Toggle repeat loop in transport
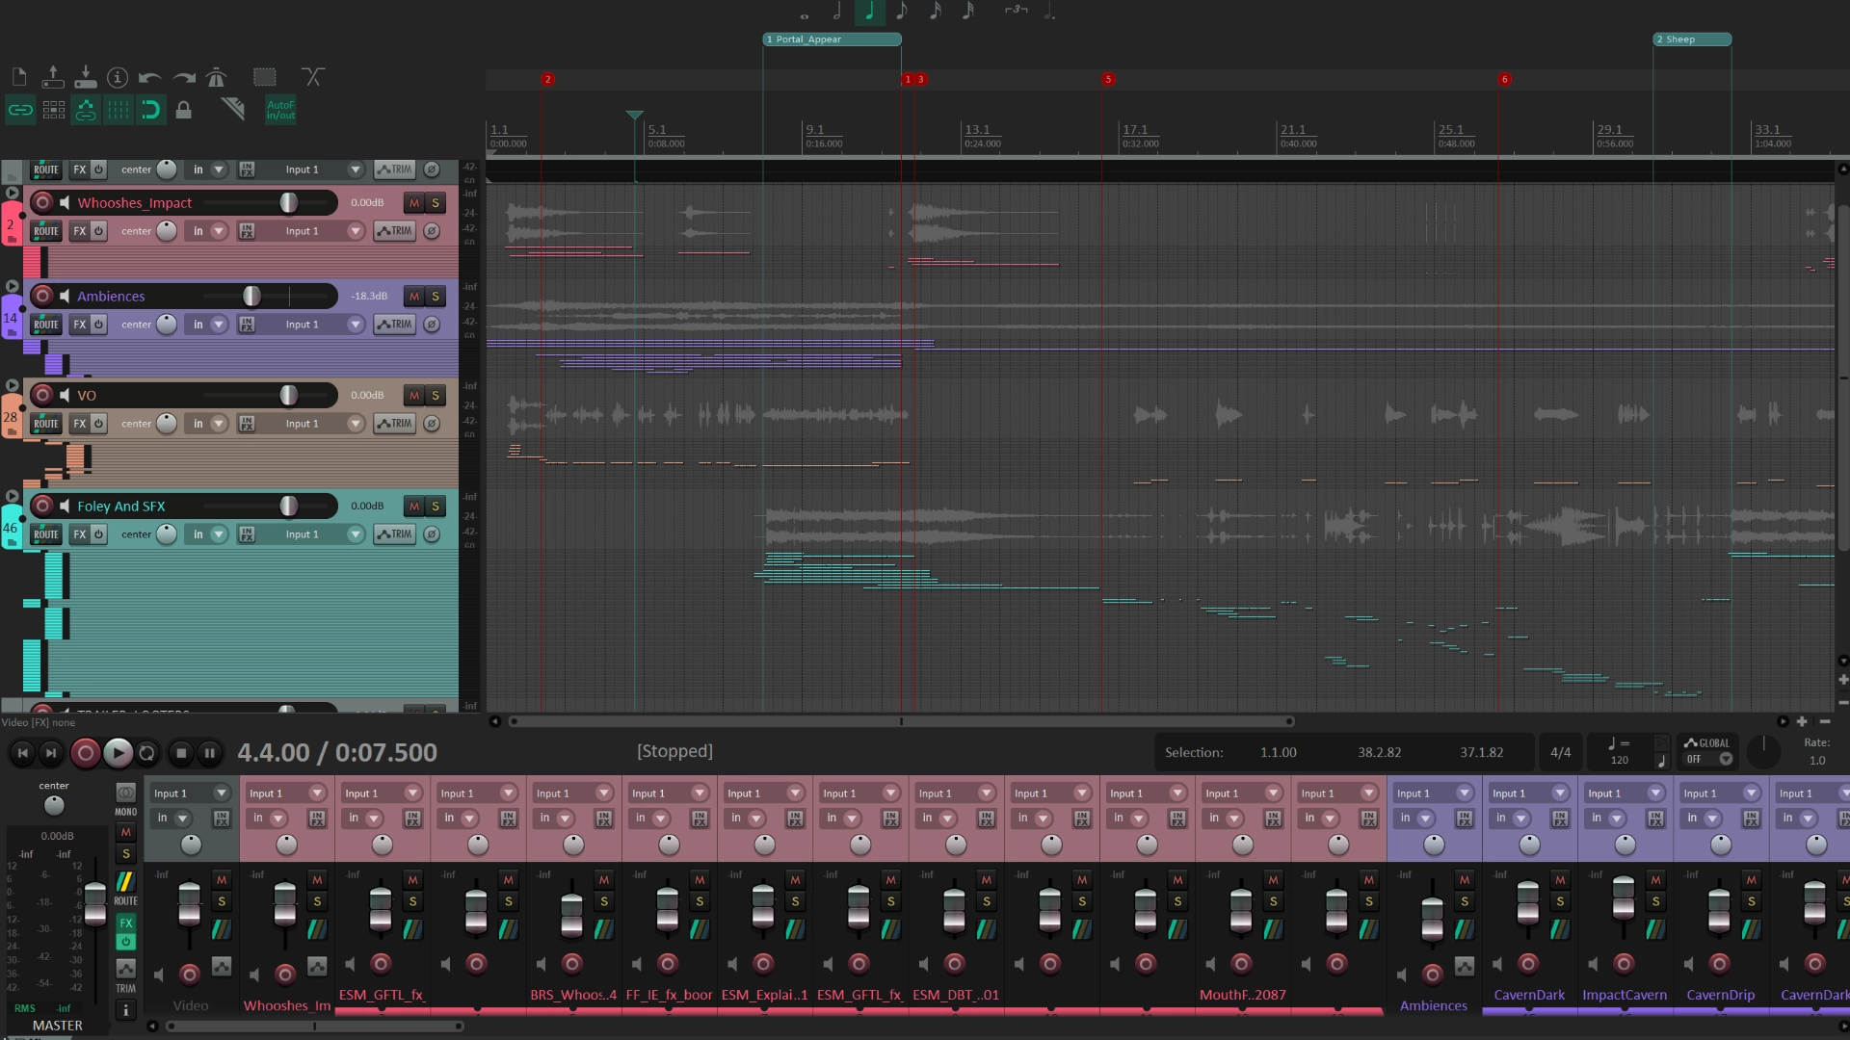Image resolution: width=1850 pixels, height=1040 pixels. coord(147,753)
